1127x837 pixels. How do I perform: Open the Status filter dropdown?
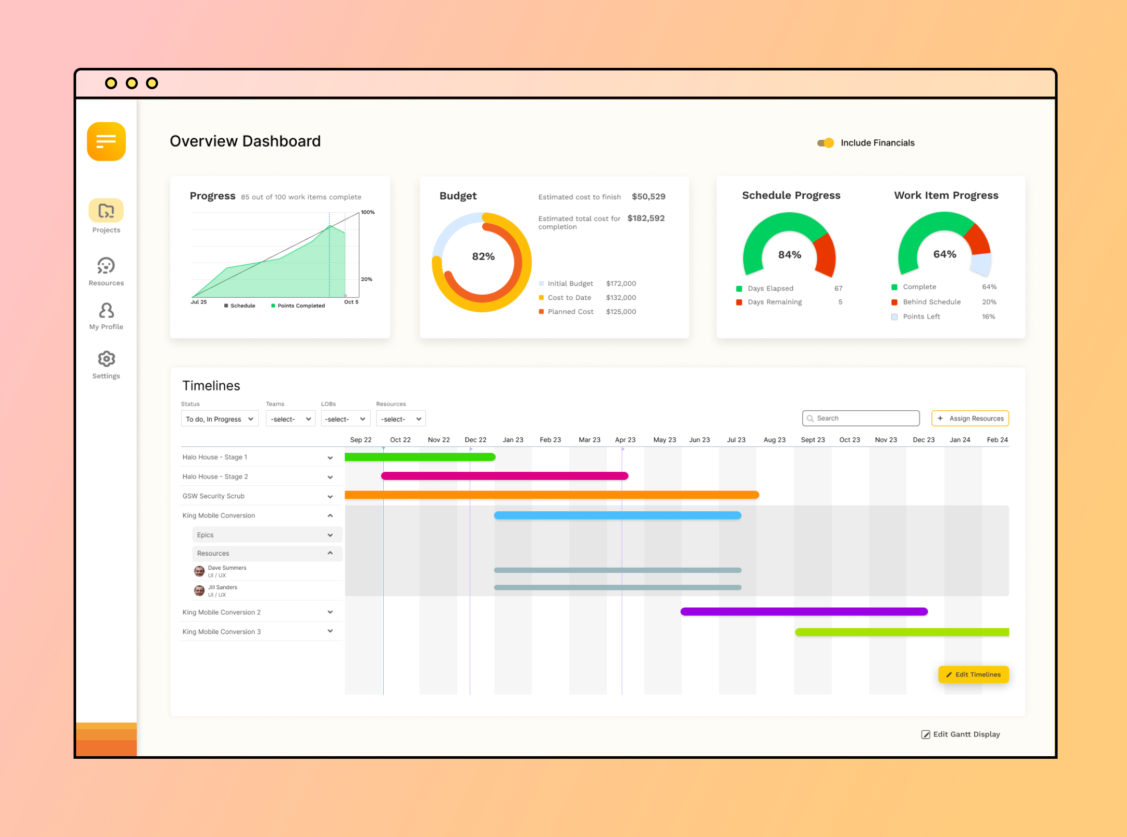(x=220, y=419)
